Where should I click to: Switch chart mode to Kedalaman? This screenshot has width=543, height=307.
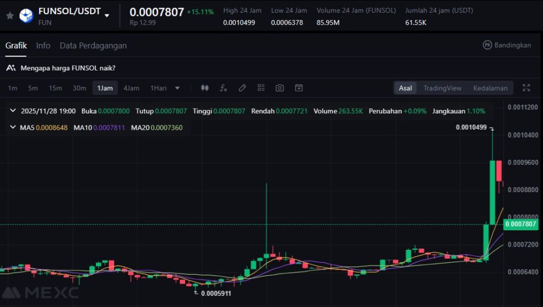click(490, 88)
